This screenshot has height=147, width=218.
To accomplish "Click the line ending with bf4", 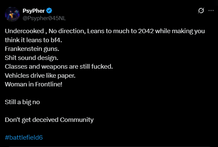I will 33,40.
